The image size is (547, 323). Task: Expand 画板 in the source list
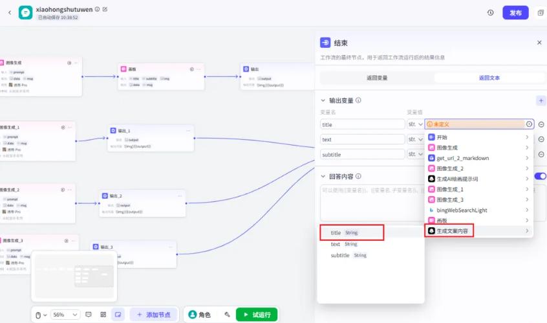click(x=478, y=220)
